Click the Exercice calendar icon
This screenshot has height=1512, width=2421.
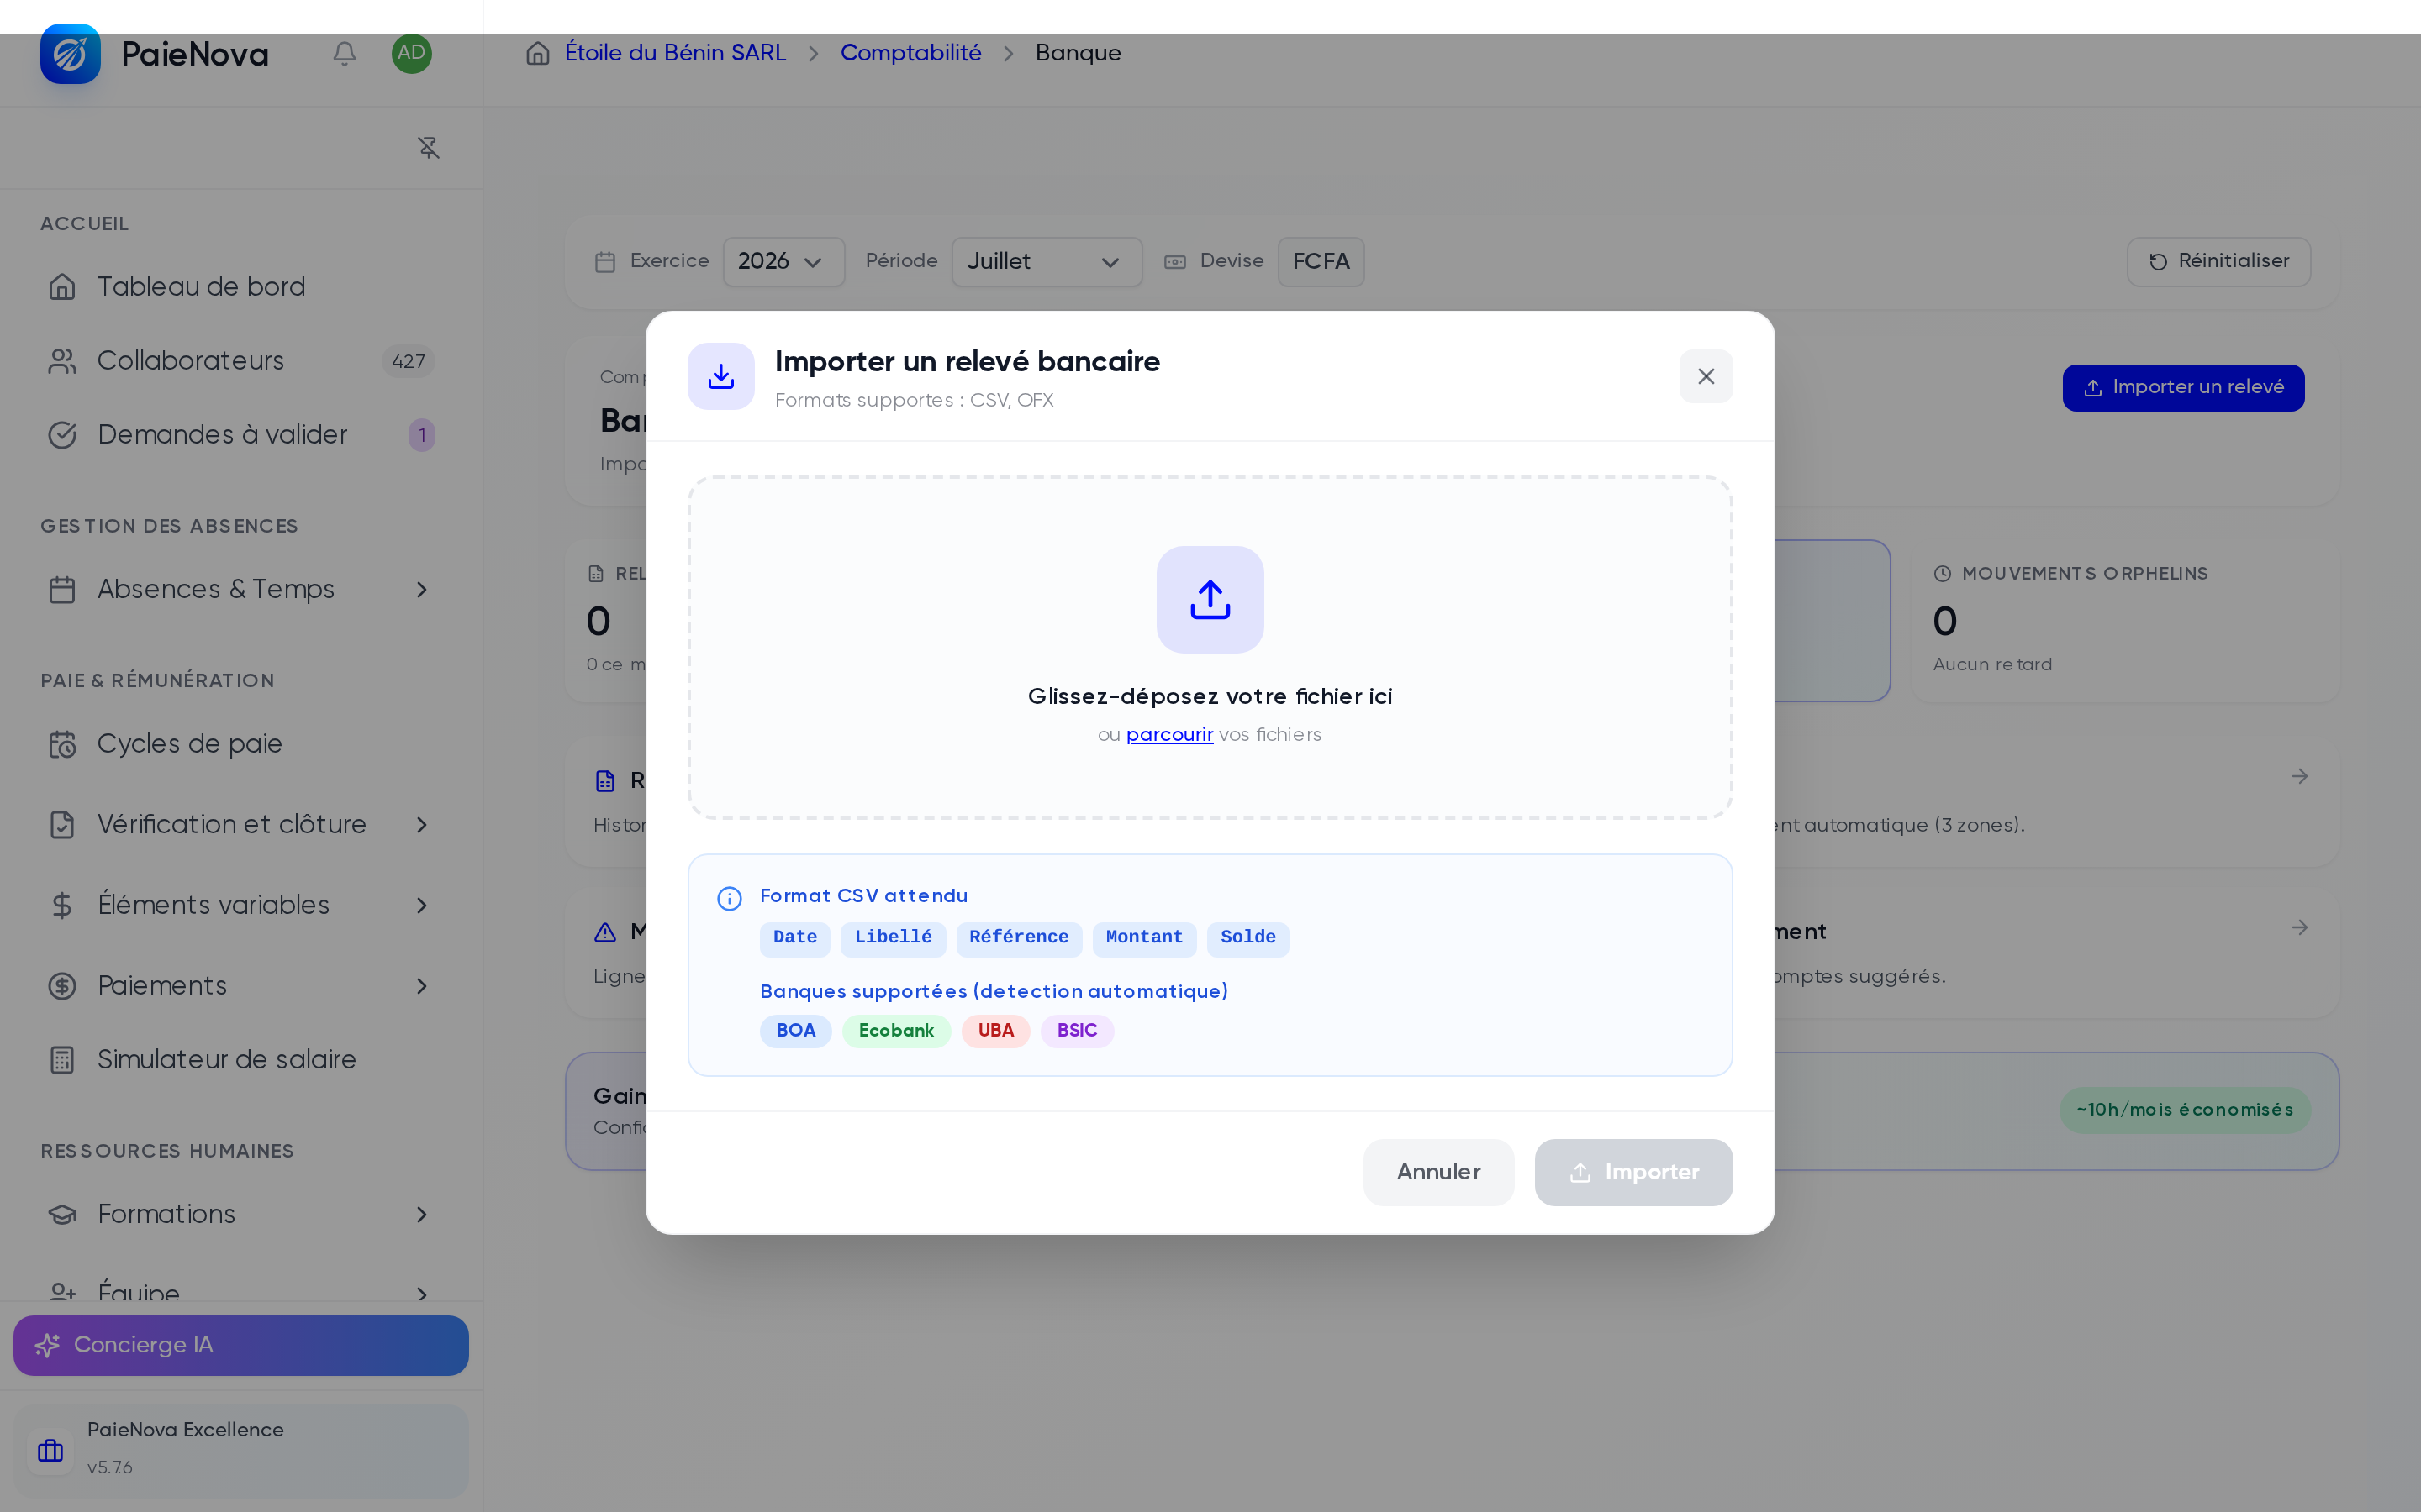(605, 262)
